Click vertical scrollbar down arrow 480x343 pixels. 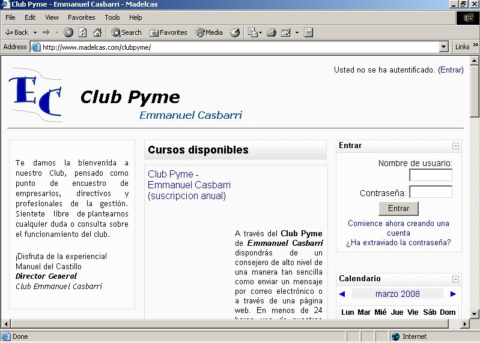(x=474, y=314)
